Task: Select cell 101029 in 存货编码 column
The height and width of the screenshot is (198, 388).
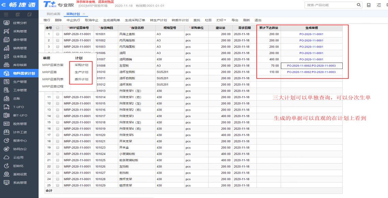Action: point(106,185)
